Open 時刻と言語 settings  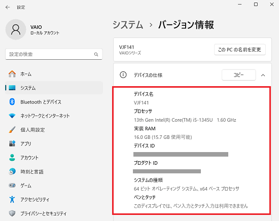click(x=54, y=171)
